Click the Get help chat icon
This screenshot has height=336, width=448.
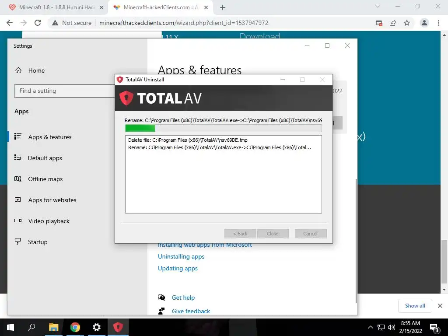(x=161, y=297)
